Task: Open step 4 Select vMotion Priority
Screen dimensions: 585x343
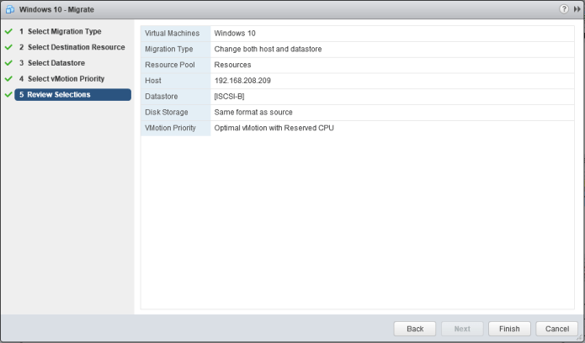Action: pos(66,79)
